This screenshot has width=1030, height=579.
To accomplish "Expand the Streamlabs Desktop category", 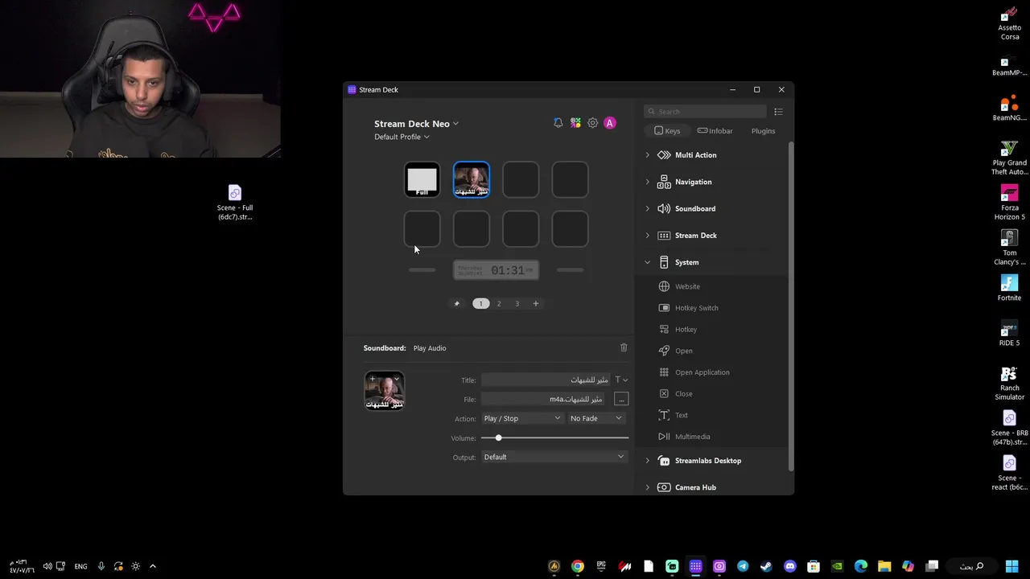I will click(648, 461).
